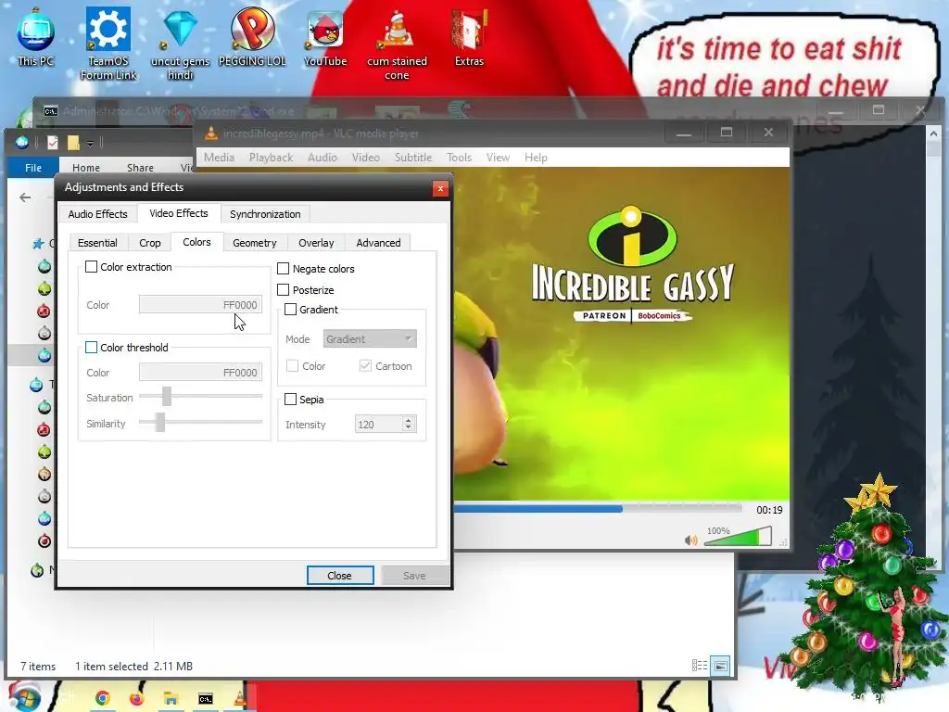
Task: Close the Adjustments and Effects dialog with red X
Action: coord(440,188)
